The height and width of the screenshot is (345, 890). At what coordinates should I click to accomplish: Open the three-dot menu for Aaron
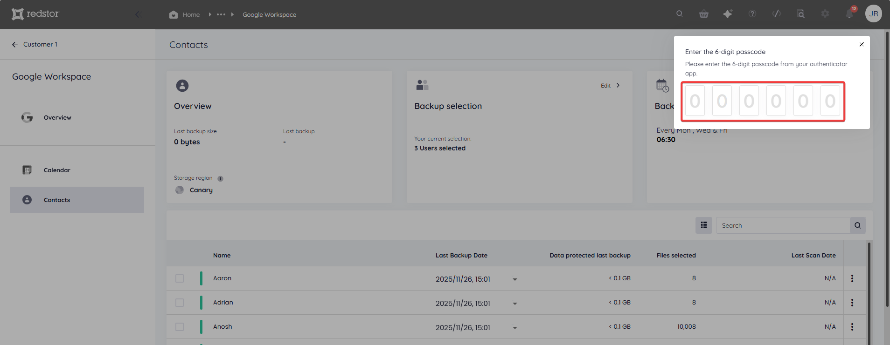tap(852, 278)
